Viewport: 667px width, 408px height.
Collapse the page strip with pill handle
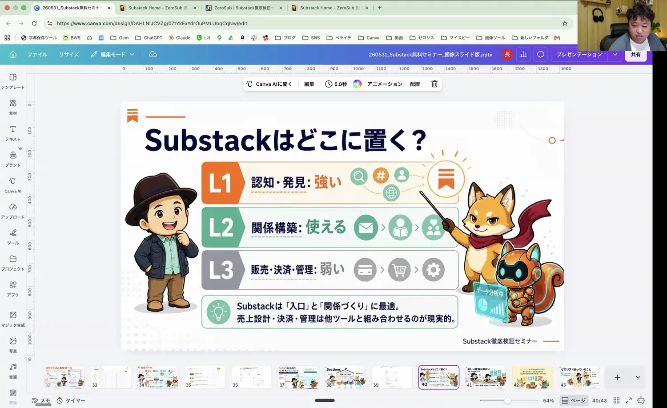(325, 400)
